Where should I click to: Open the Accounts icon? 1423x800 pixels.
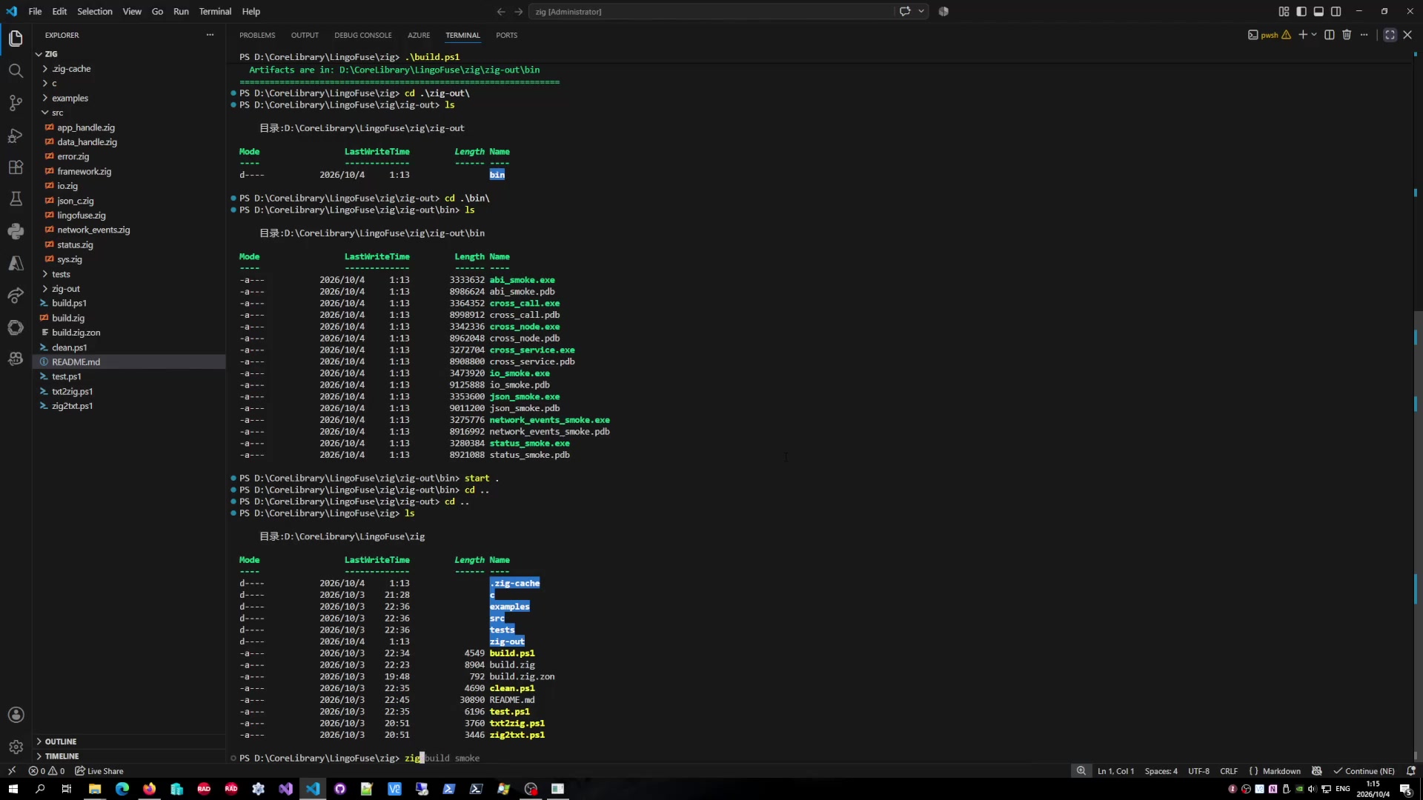coord(16,715)
